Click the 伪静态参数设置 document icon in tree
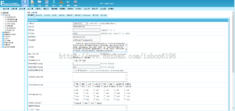The image size is (235, 111). click(x=6, y=19)
